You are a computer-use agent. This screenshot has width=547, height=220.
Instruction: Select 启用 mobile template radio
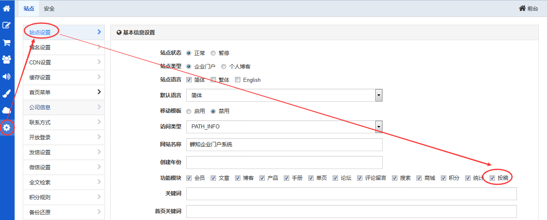(189, 111)
